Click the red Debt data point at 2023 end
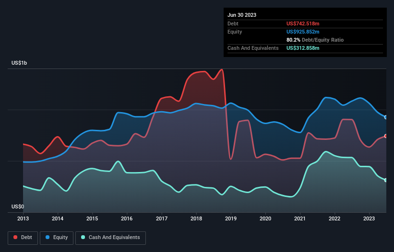The width and height of the screenshot is (394, 252). pos(386,136)
